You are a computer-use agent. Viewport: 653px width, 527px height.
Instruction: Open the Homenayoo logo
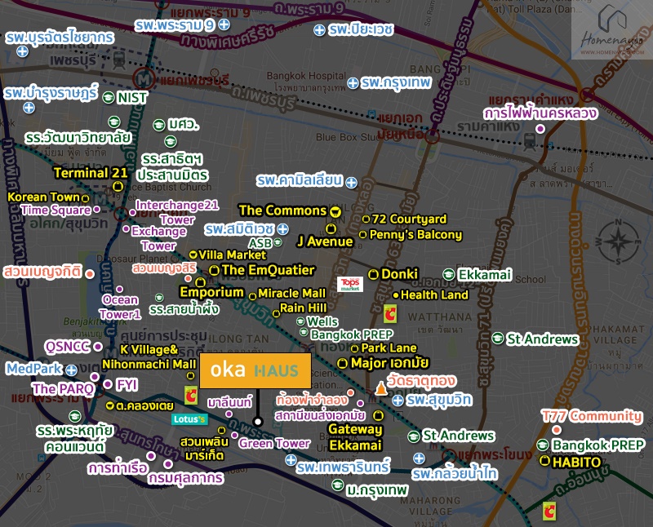(611, 30)
